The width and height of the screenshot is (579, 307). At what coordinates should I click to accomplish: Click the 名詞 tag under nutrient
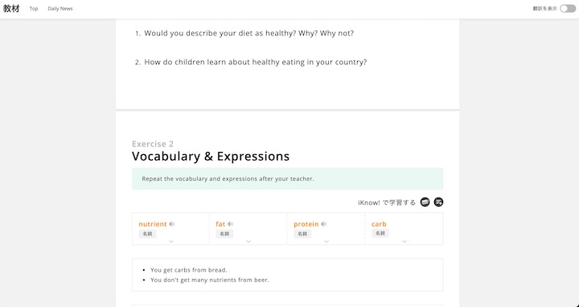[147, 234]
